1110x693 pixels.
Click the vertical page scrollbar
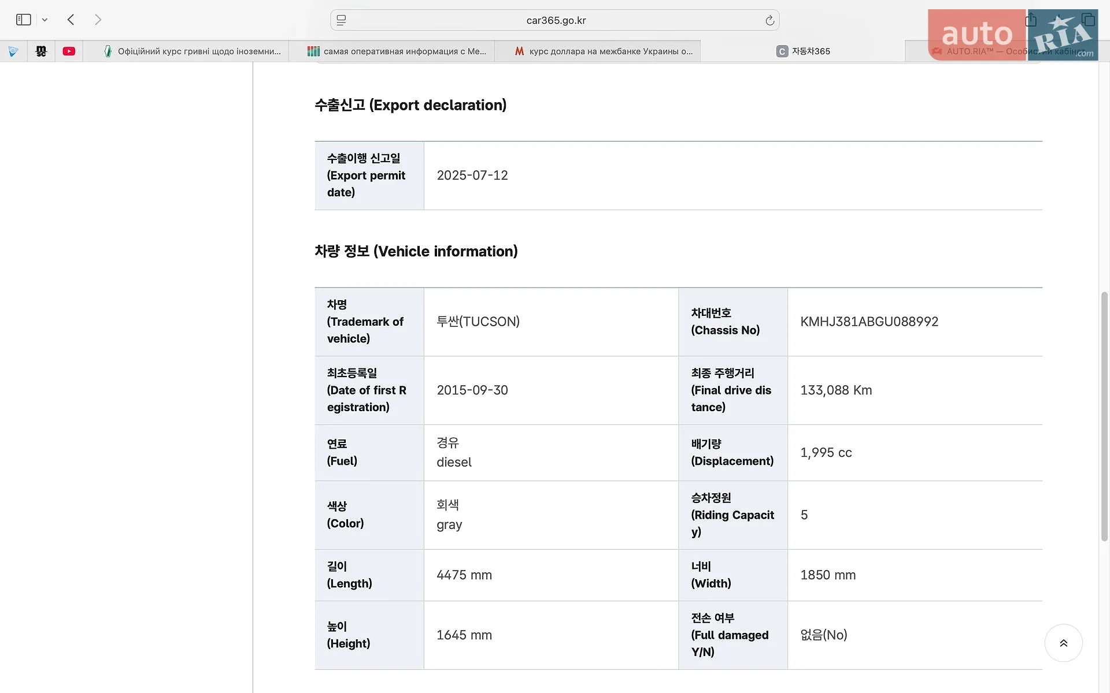[1104, 416]
